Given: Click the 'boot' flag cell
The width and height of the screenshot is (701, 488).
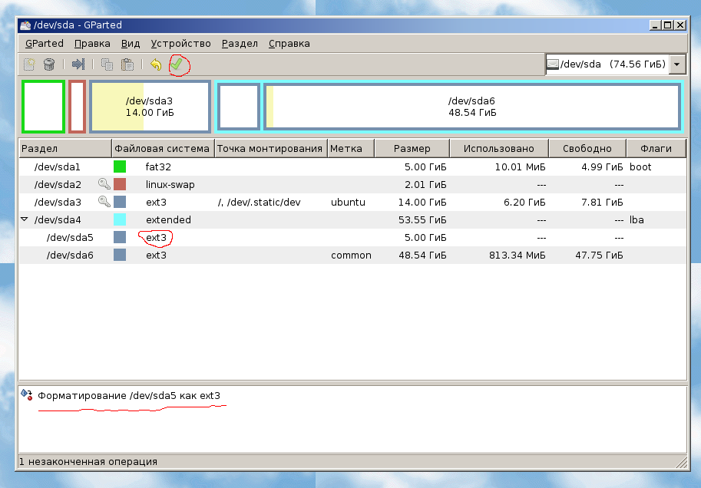Looking at the screenshot, I should click(640, 167).
